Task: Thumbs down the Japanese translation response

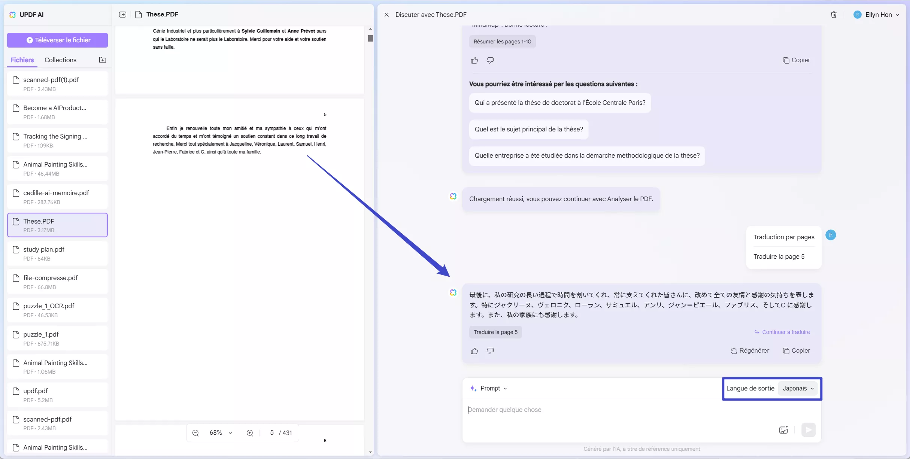Action: [x=490, y=351]
